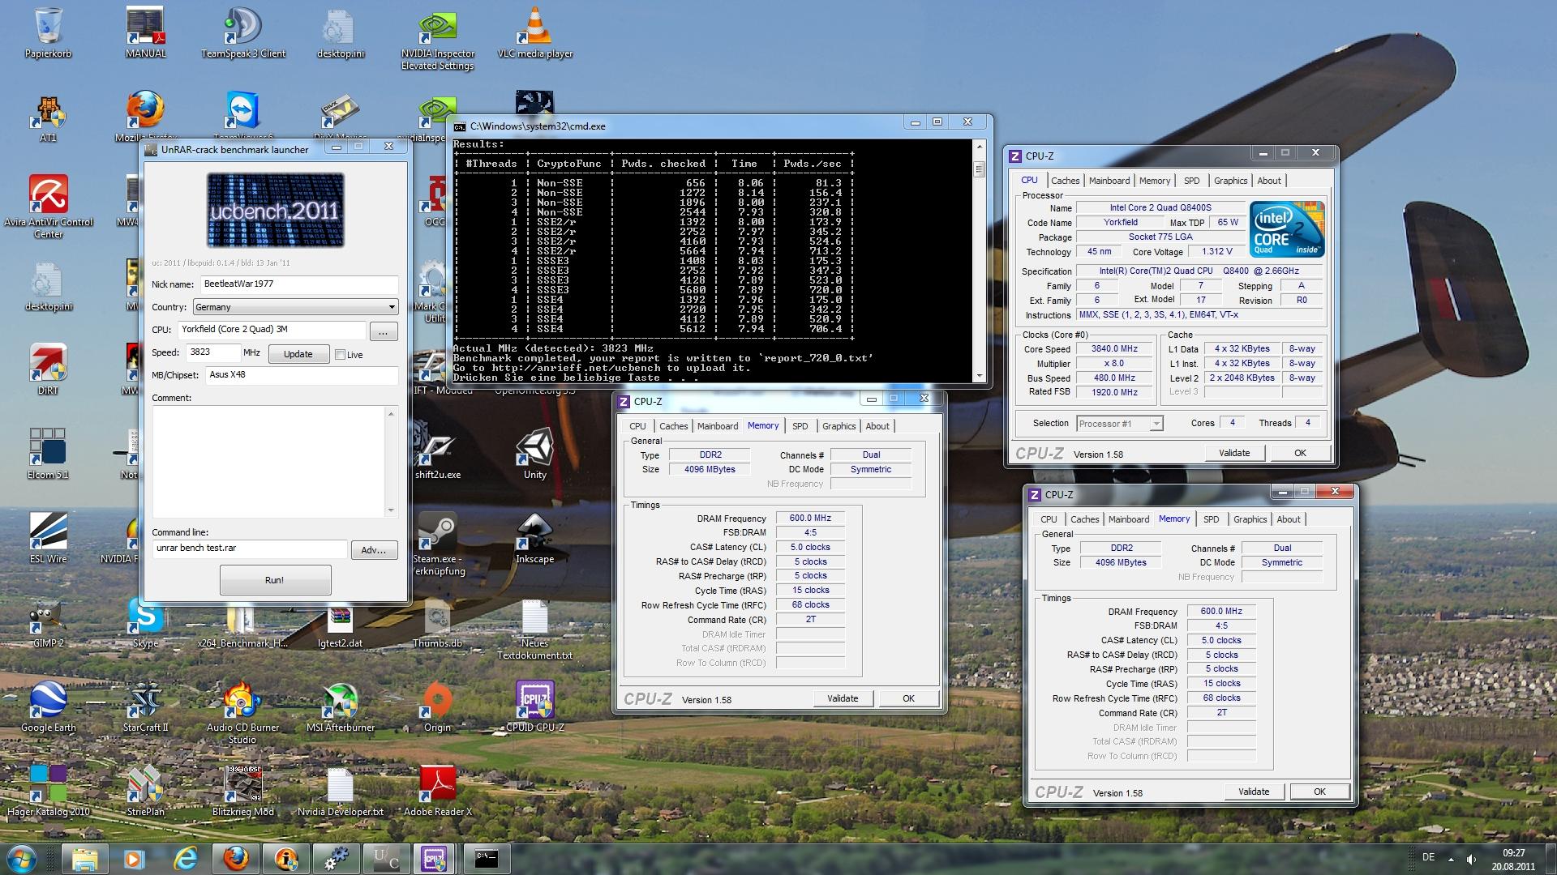Open Thumbs.db file icon

click(x=437, y=622)
